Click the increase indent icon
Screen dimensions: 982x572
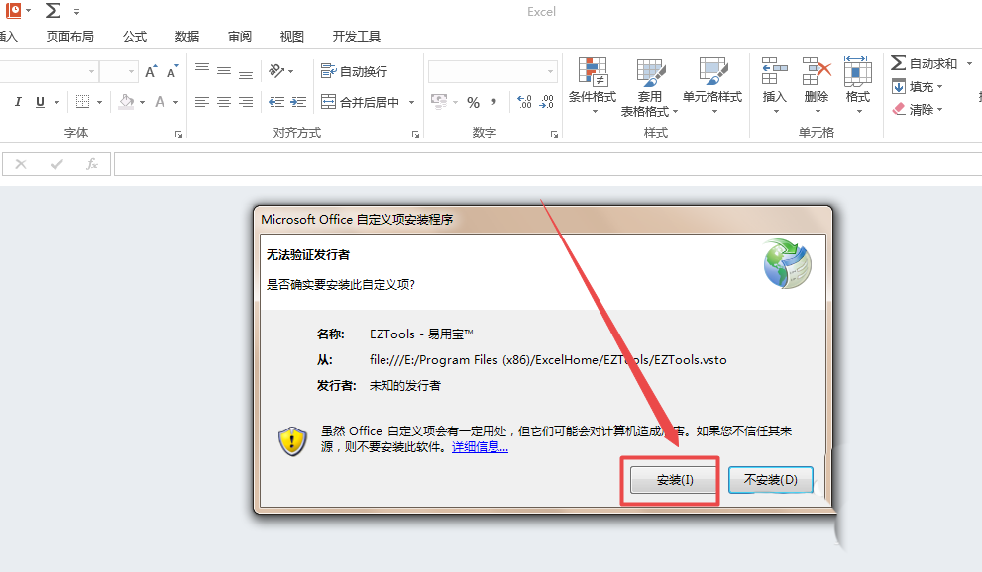pos(297,102)
